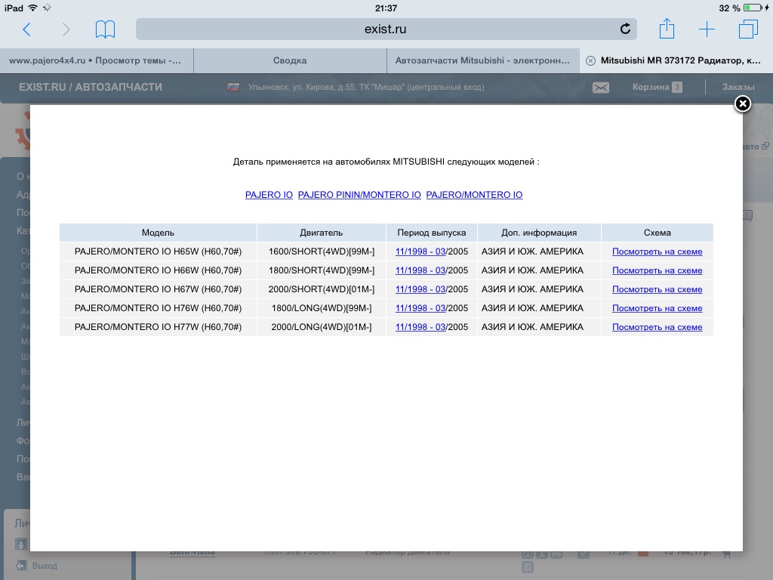Select cell PAJERO/MONTERO IO H66W (H60,70#)

[x=158, y=270]
